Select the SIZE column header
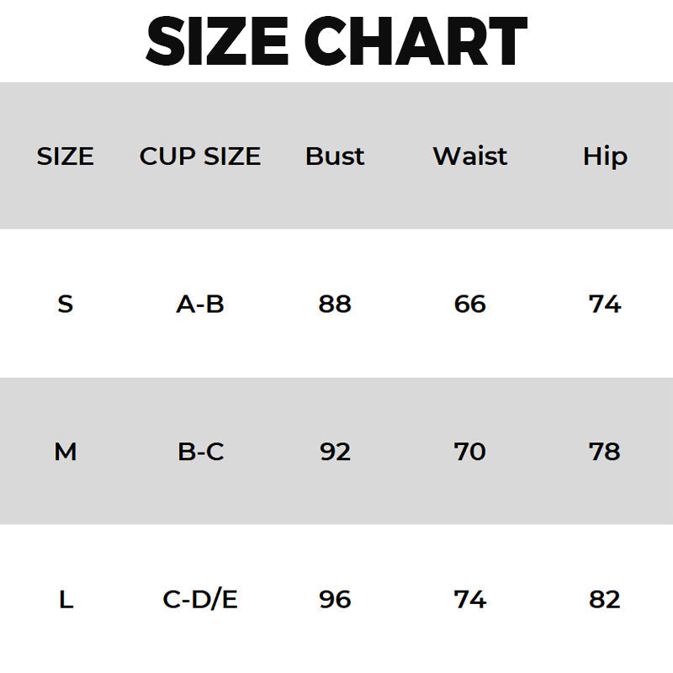This screenshot has height=673, width=673. [65, 156]
